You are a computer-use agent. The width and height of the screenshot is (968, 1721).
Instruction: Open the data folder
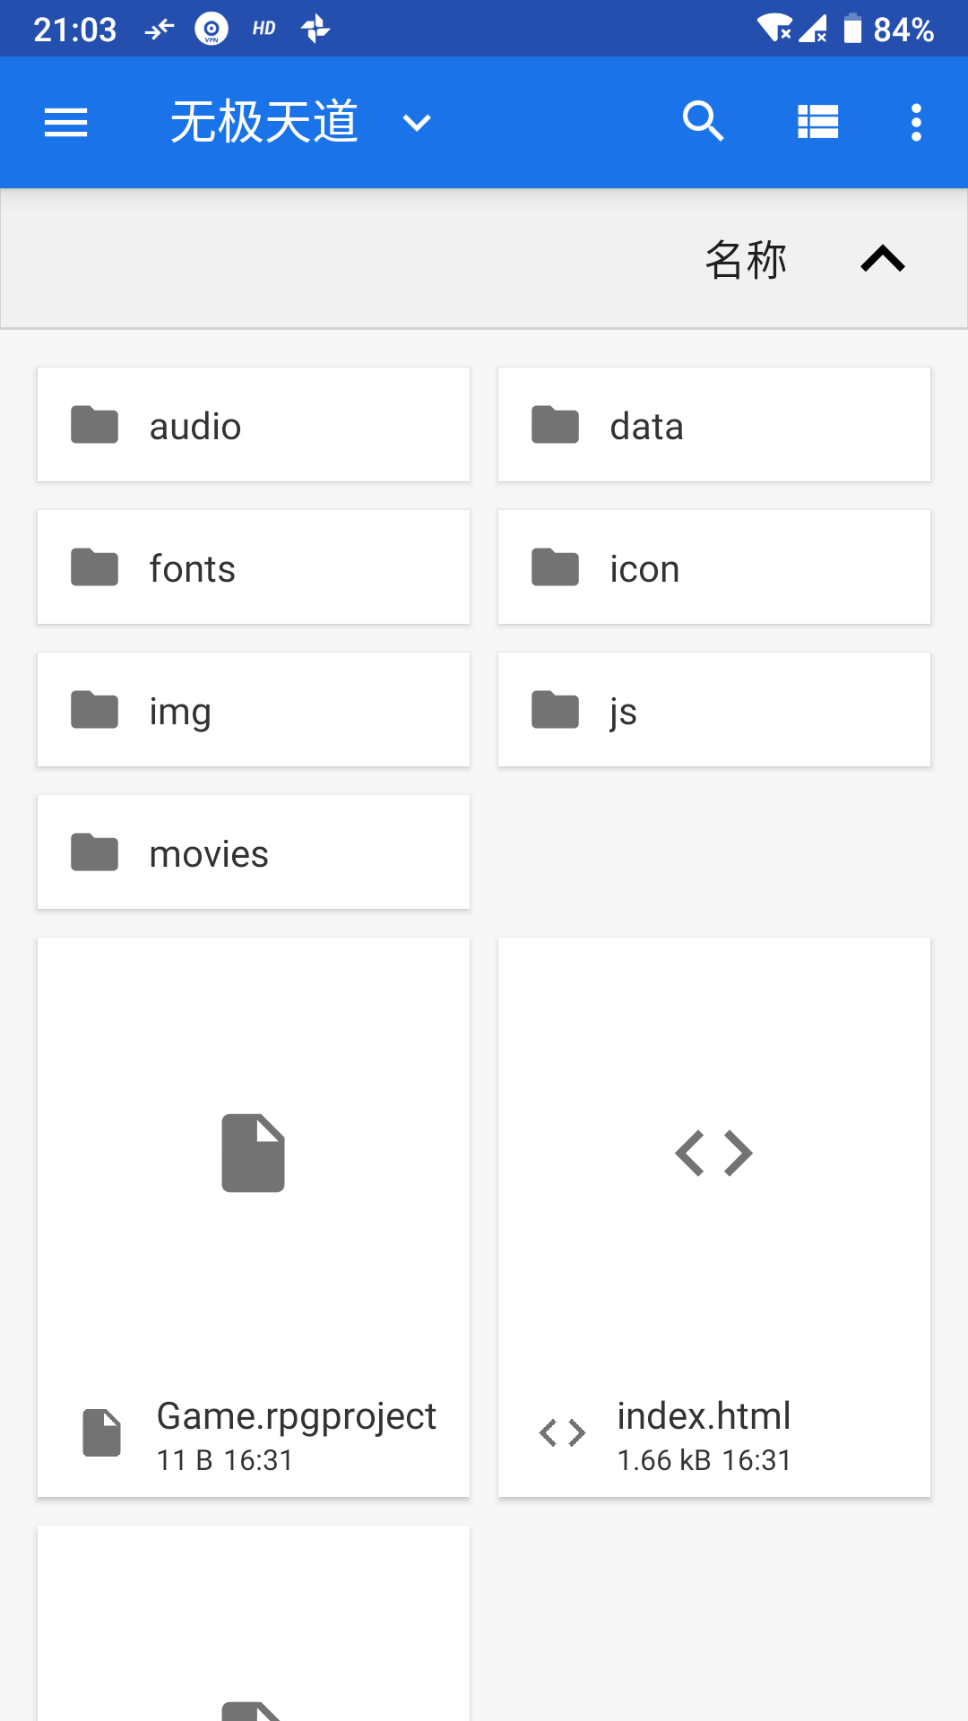[714, 425]
